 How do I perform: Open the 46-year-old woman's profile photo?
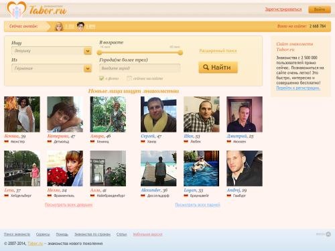[108, 114]
